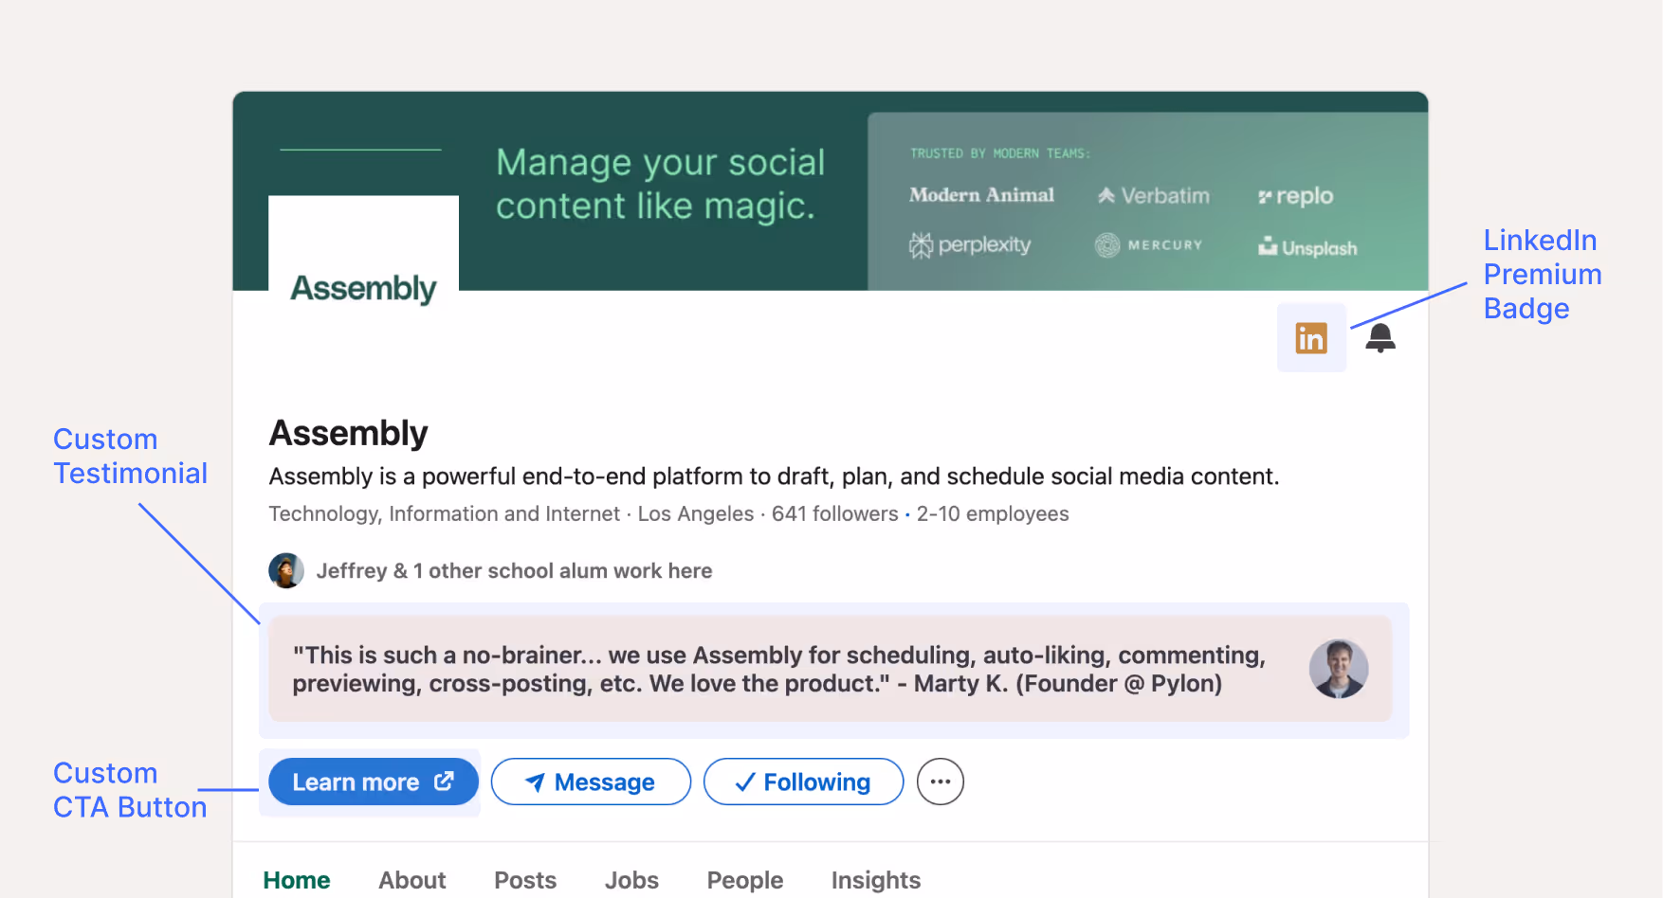Click the replo logo in banner
The image size is (1663, 898).
[x=1295, y=196]
